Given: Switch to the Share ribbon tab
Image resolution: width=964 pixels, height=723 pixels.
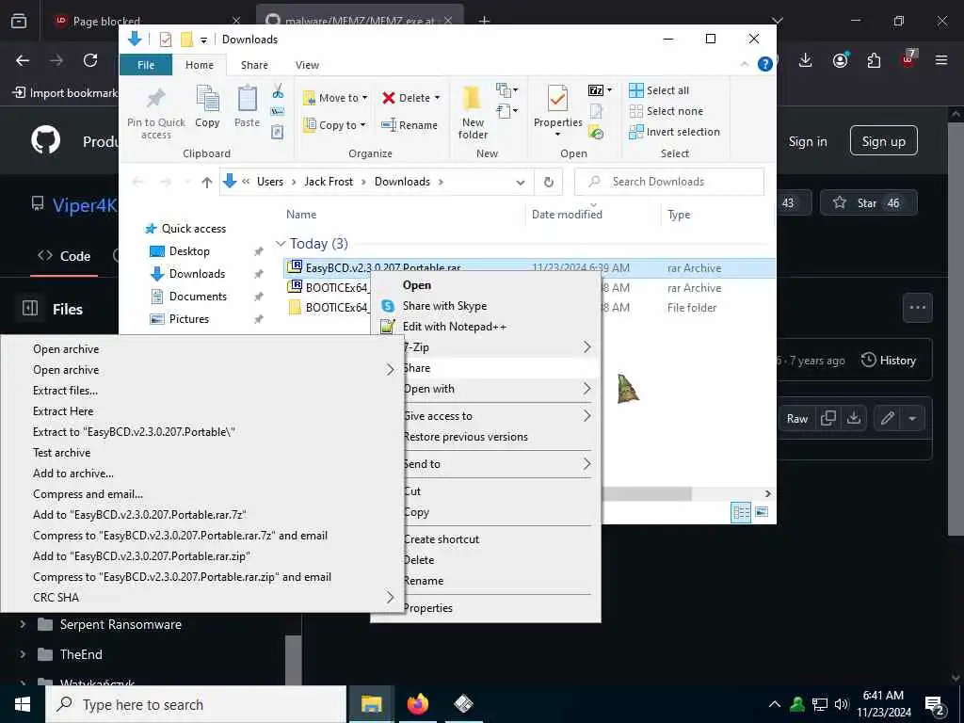Looking at the screenshot, I should pyautogui.click(x=254, y=65).
